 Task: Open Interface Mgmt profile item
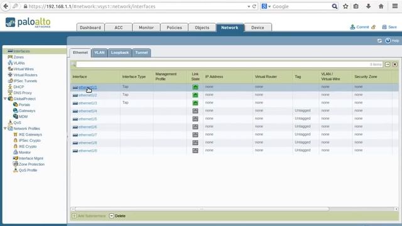[31, 158]
